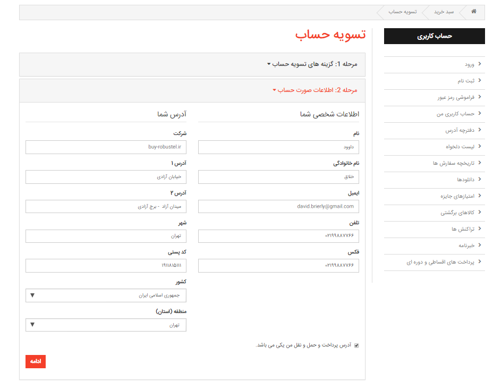Image resolution: width=493 pixels, height=381 pixels.
Task: Toggle the same payment and shipping address checkbox
Action: point(356,345)
